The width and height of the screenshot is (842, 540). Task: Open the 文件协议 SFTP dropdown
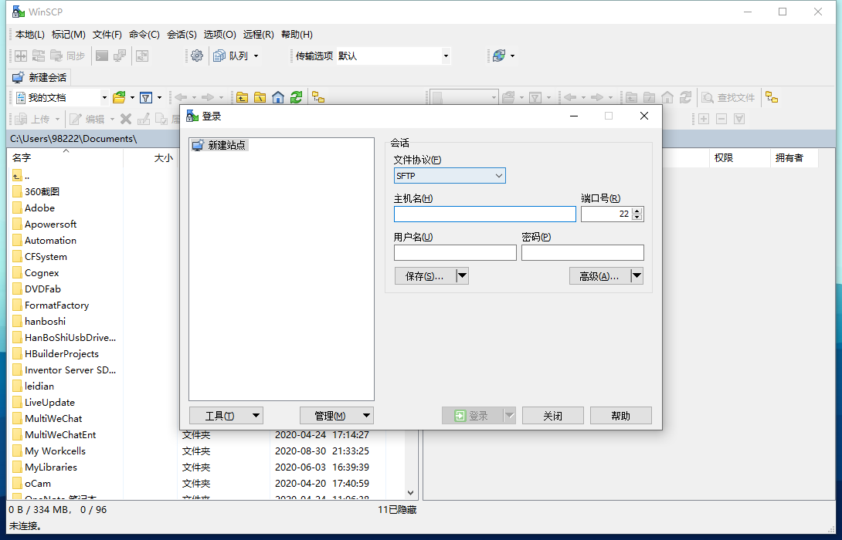tap(450, 175)
